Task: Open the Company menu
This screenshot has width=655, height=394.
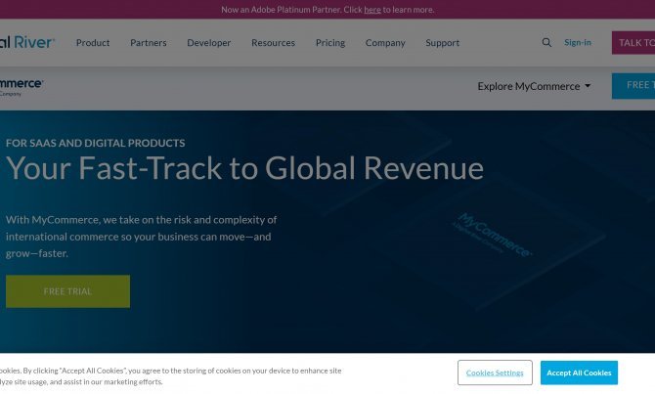Action: (385, 43)
